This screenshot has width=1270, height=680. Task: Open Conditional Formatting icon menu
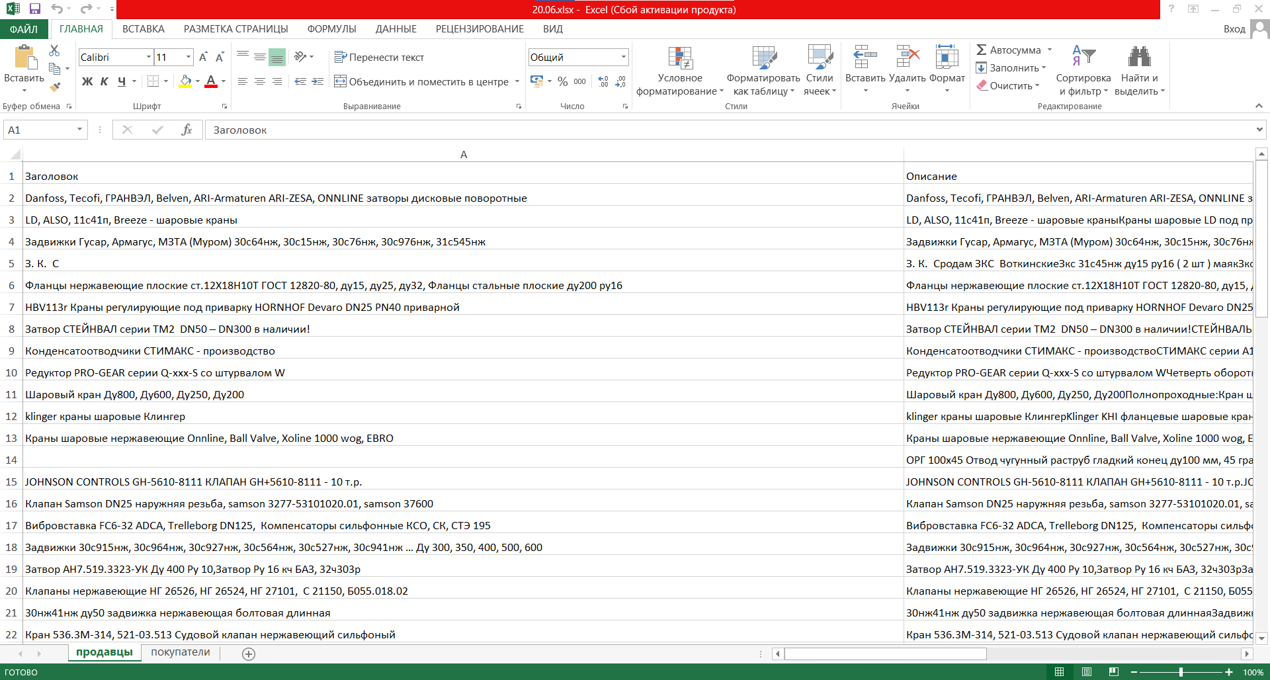[x=680, y=58]
